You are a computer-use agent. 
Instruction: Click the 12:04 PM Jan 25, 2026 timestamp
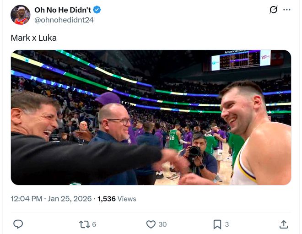click(50, 199)
